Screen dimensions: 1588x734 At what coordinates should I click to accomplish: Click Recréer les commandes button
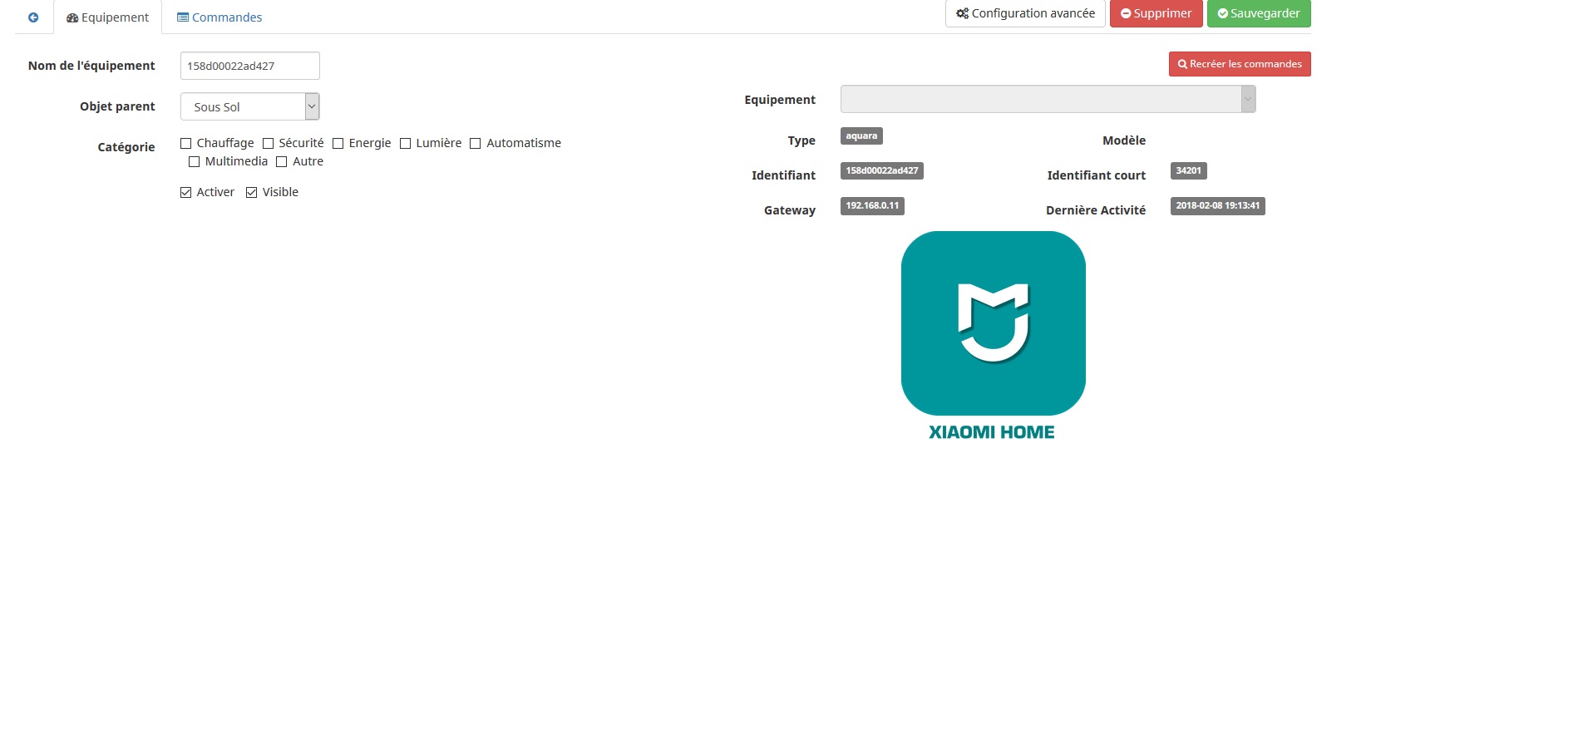(x=1240, y=64)
